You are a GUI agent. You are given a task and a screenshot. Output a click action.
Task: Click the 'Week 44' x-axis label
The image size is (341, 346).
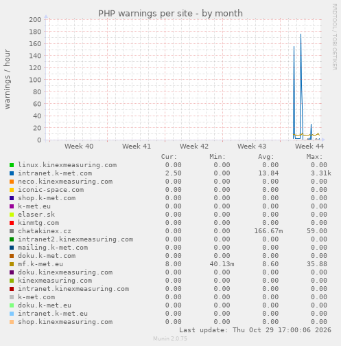click(x=309, y=147)
